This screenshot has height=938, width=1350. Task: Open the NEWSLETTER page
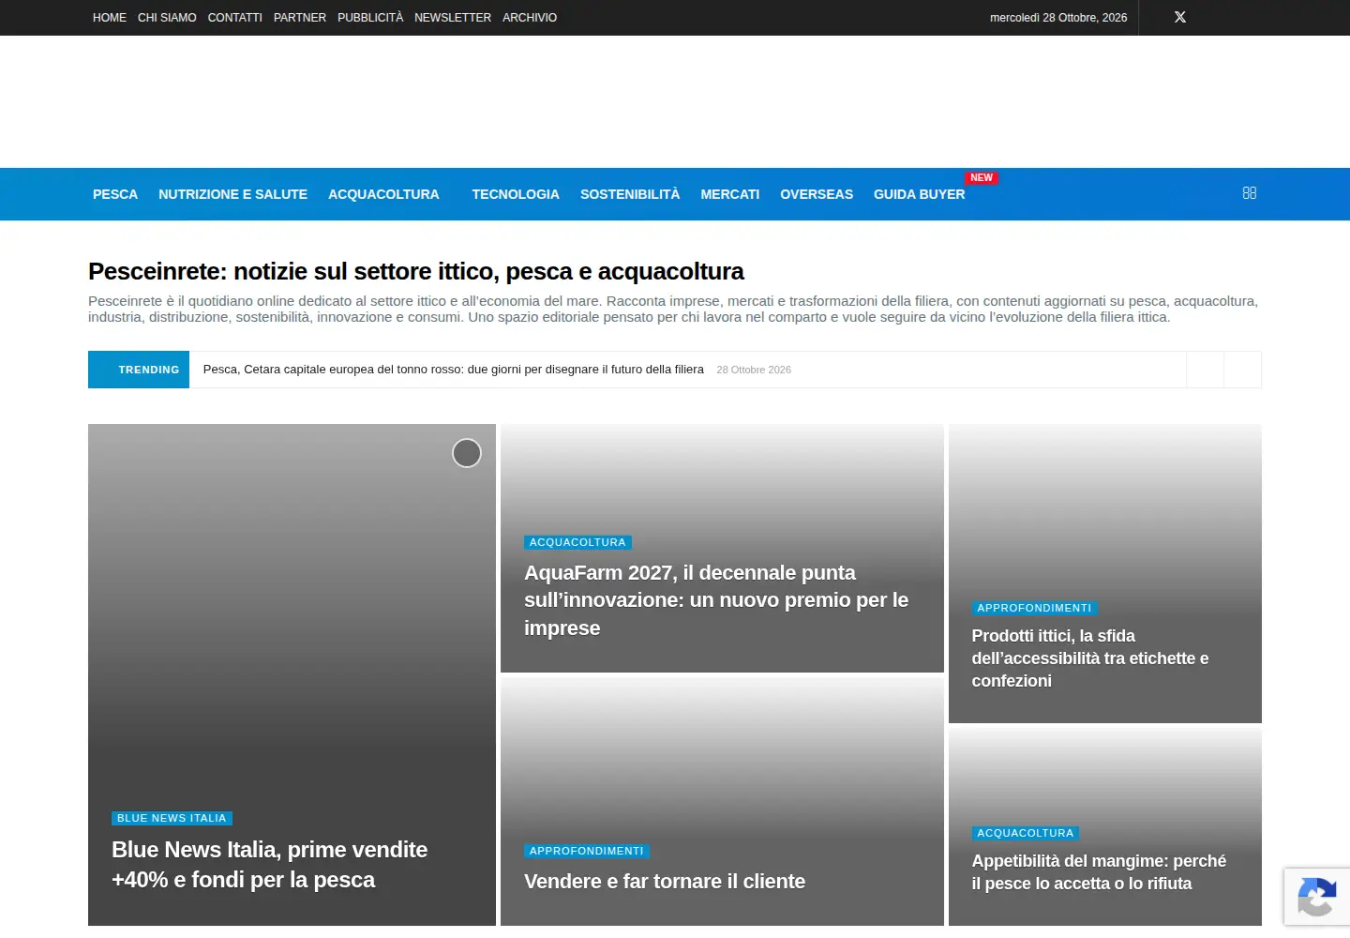453,18
